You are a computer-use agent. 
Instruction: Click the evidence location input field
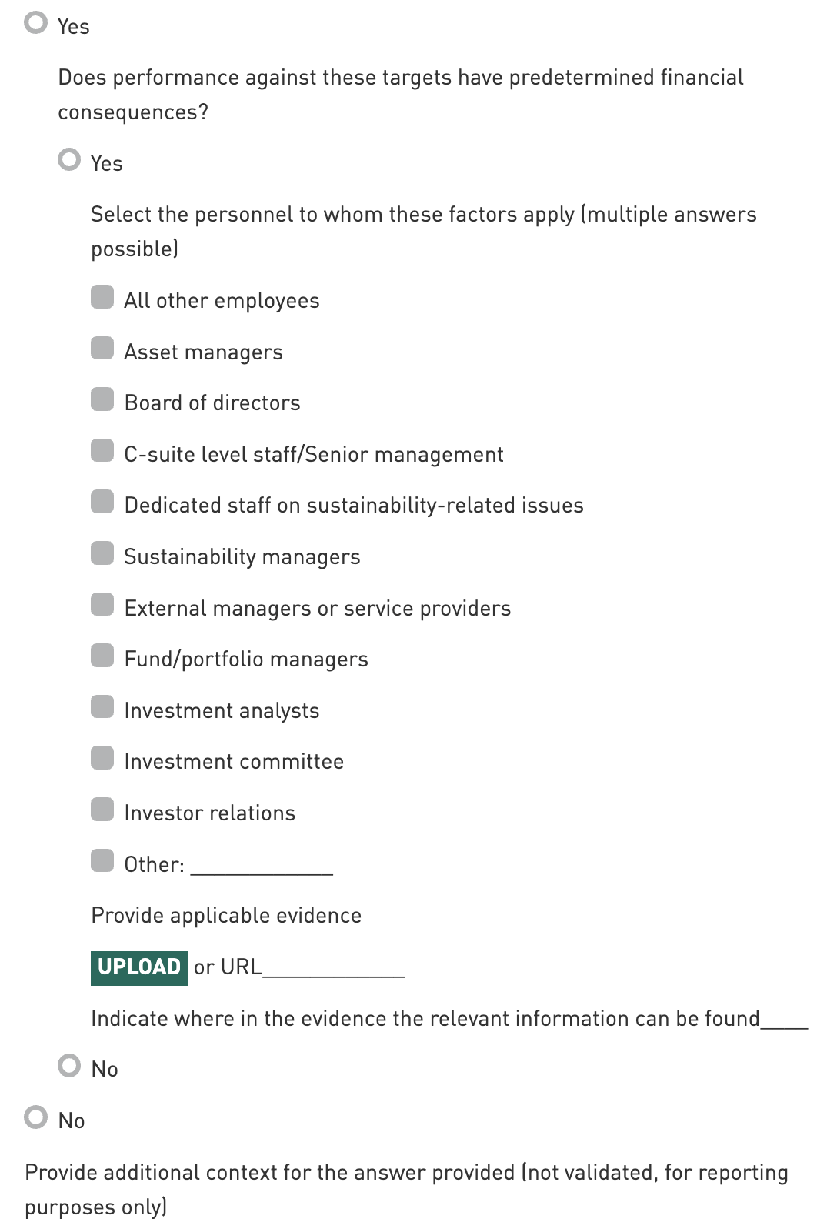(784, 1019)
